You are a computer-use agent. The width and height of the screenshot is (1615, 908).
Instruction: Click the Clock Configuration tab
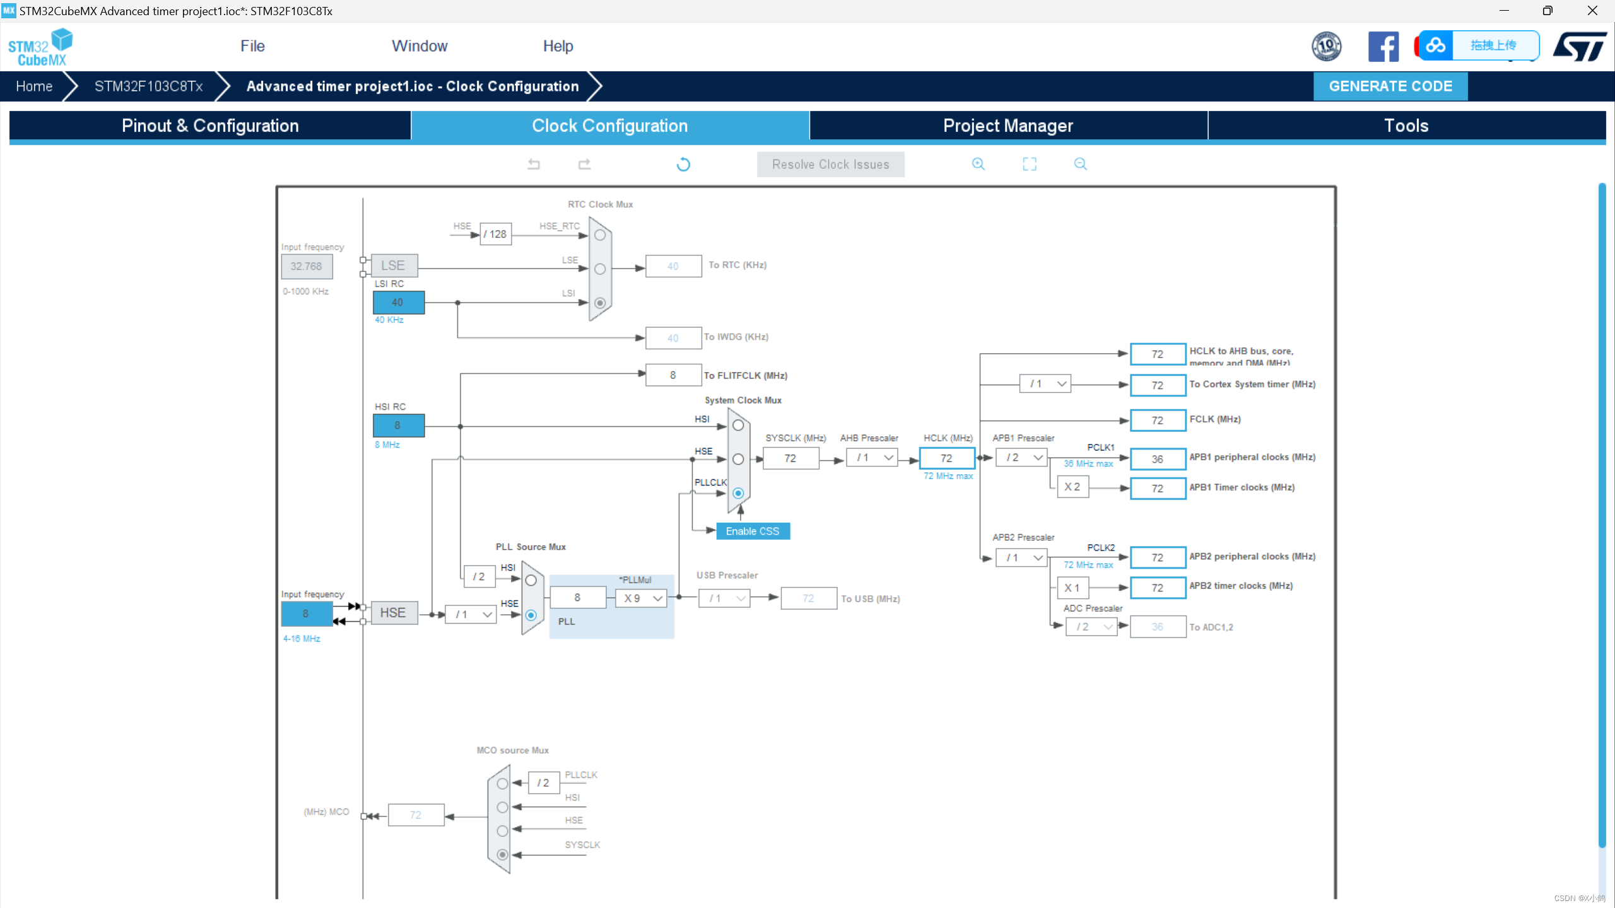click(609, 125)
